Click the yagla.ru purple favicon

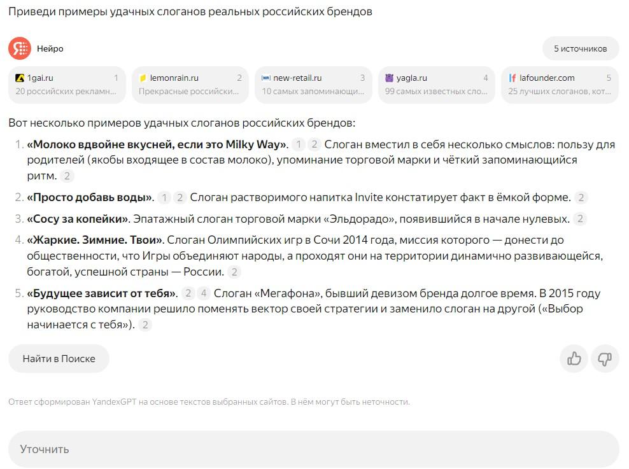pos(390,78)
